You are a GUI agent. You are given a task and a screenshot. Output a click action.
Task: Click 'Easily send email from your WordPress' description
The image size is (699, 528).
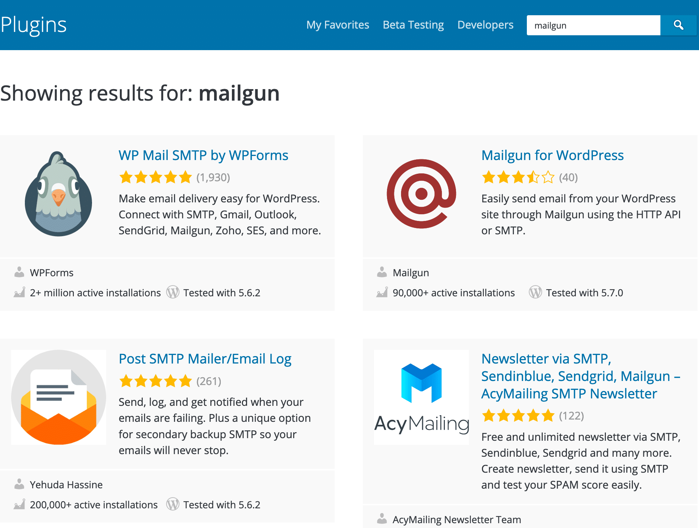pyautogui.click(x=581, y=214)
